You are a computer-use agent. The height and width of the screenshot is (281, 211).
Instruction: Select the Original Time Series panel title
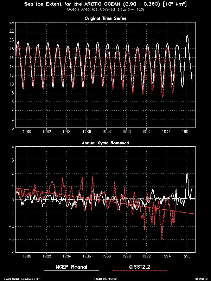[106, 18]
